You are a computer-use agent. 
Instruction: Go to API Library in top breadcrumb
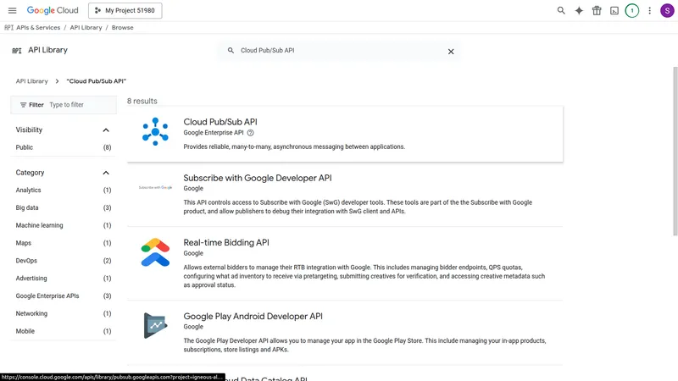pyautogui.click(x=86, y=27)
